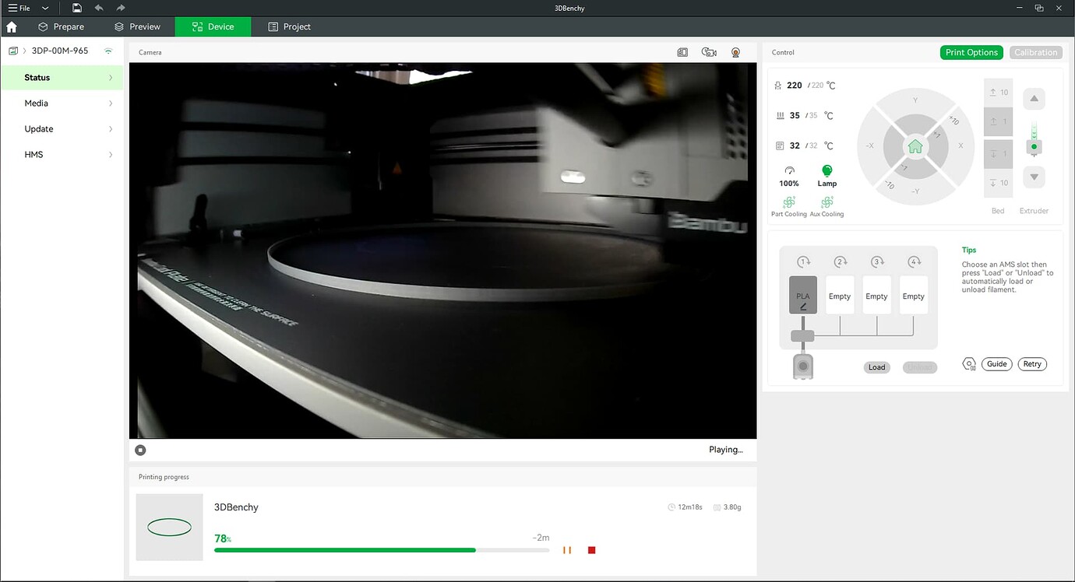This screenshot has height=582, width=1075.
Task: Edit PLA filament with pencil icon
Action: (x=803, y=307)
